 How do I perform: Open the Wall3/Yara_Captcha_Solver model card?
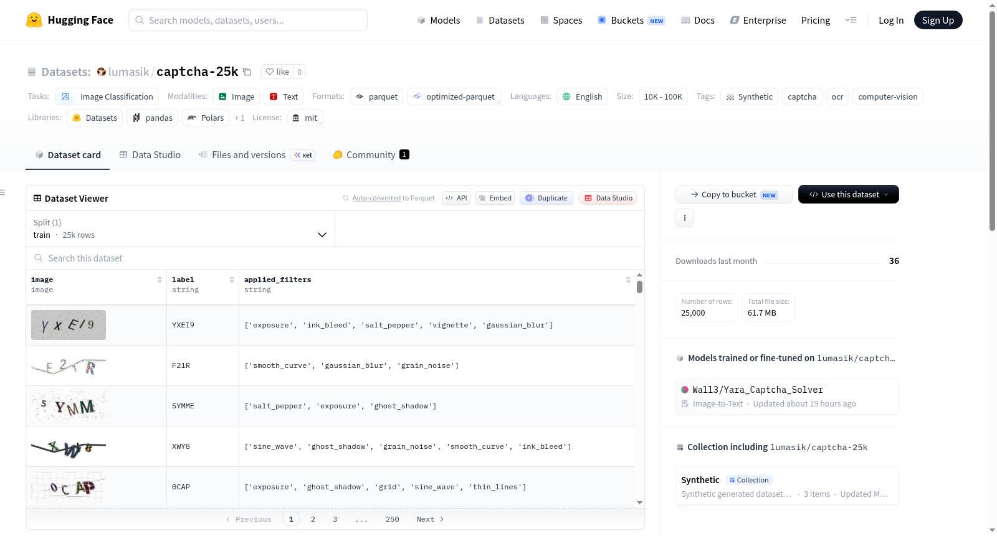pyautogui.click(x=787, y=396)
